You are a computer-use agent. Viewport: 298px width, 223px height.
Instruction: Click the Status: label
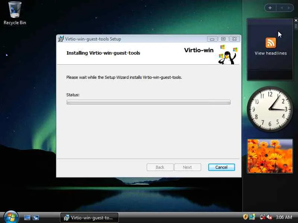73,95
